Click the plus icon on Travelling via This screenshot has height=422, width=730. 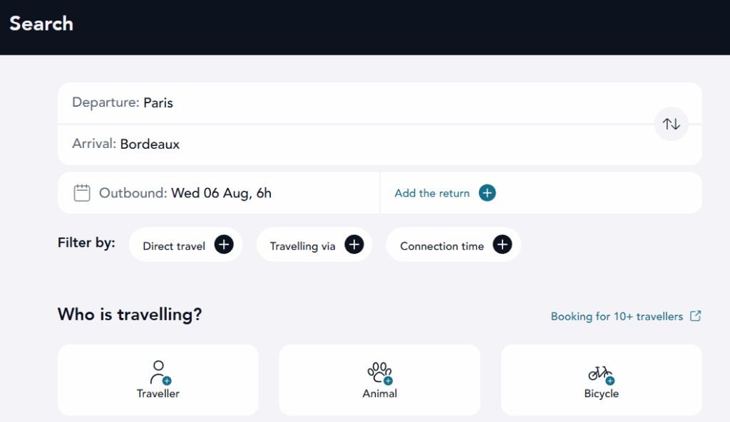(354, 245)
